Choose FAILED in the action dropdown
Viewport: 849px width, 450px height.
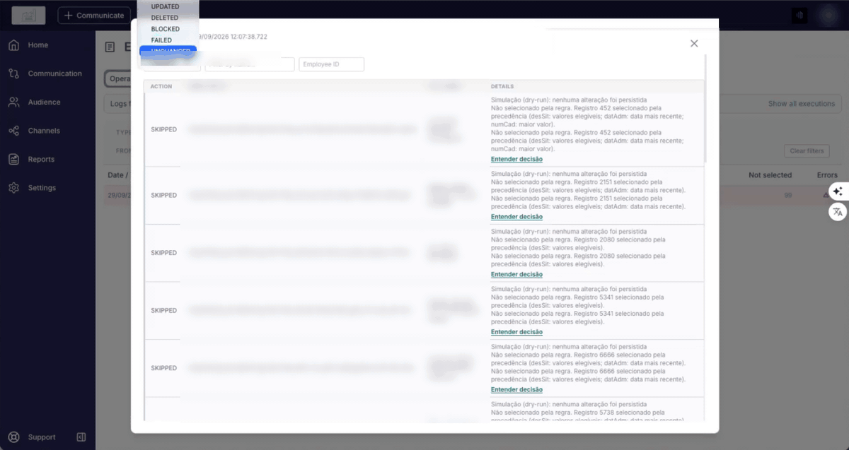(x=161, y=40)
